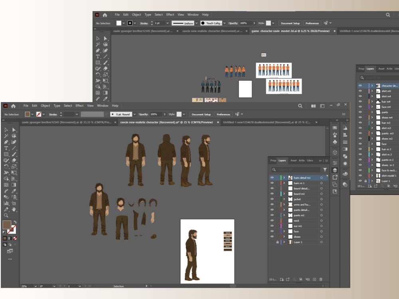Open the Effect menu in front window
Image resolution: width=399 pixels, height=299 pixels.
79,106
